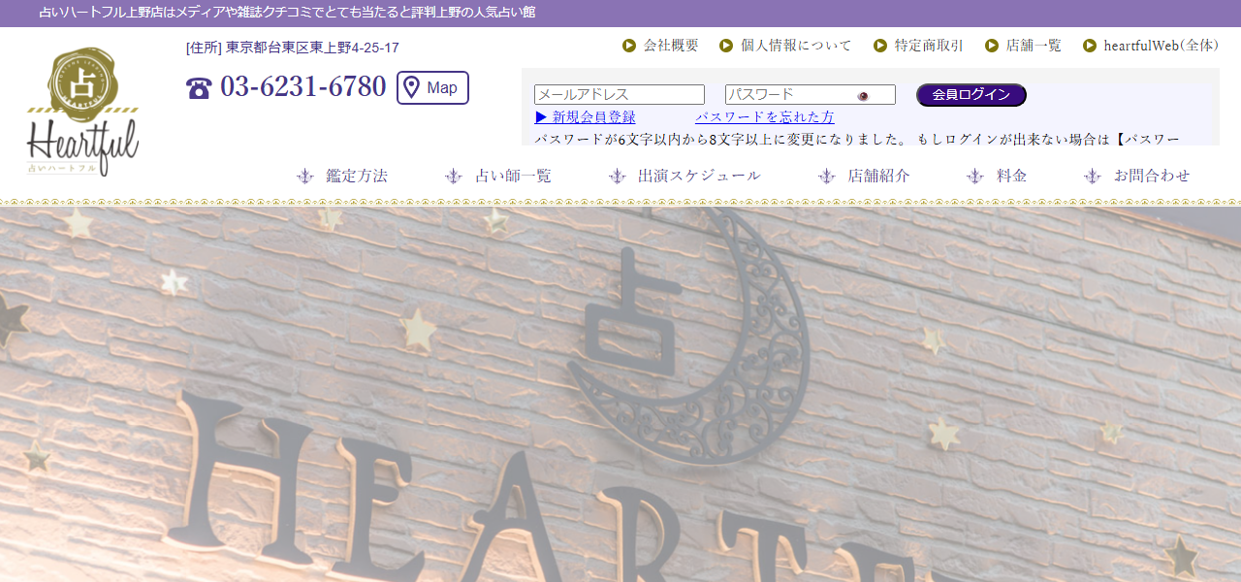The width and height of the screenshot is (1241, 582).
Task: Open the heartfulWeb(全体) link
Action: tap(1161, 46)
